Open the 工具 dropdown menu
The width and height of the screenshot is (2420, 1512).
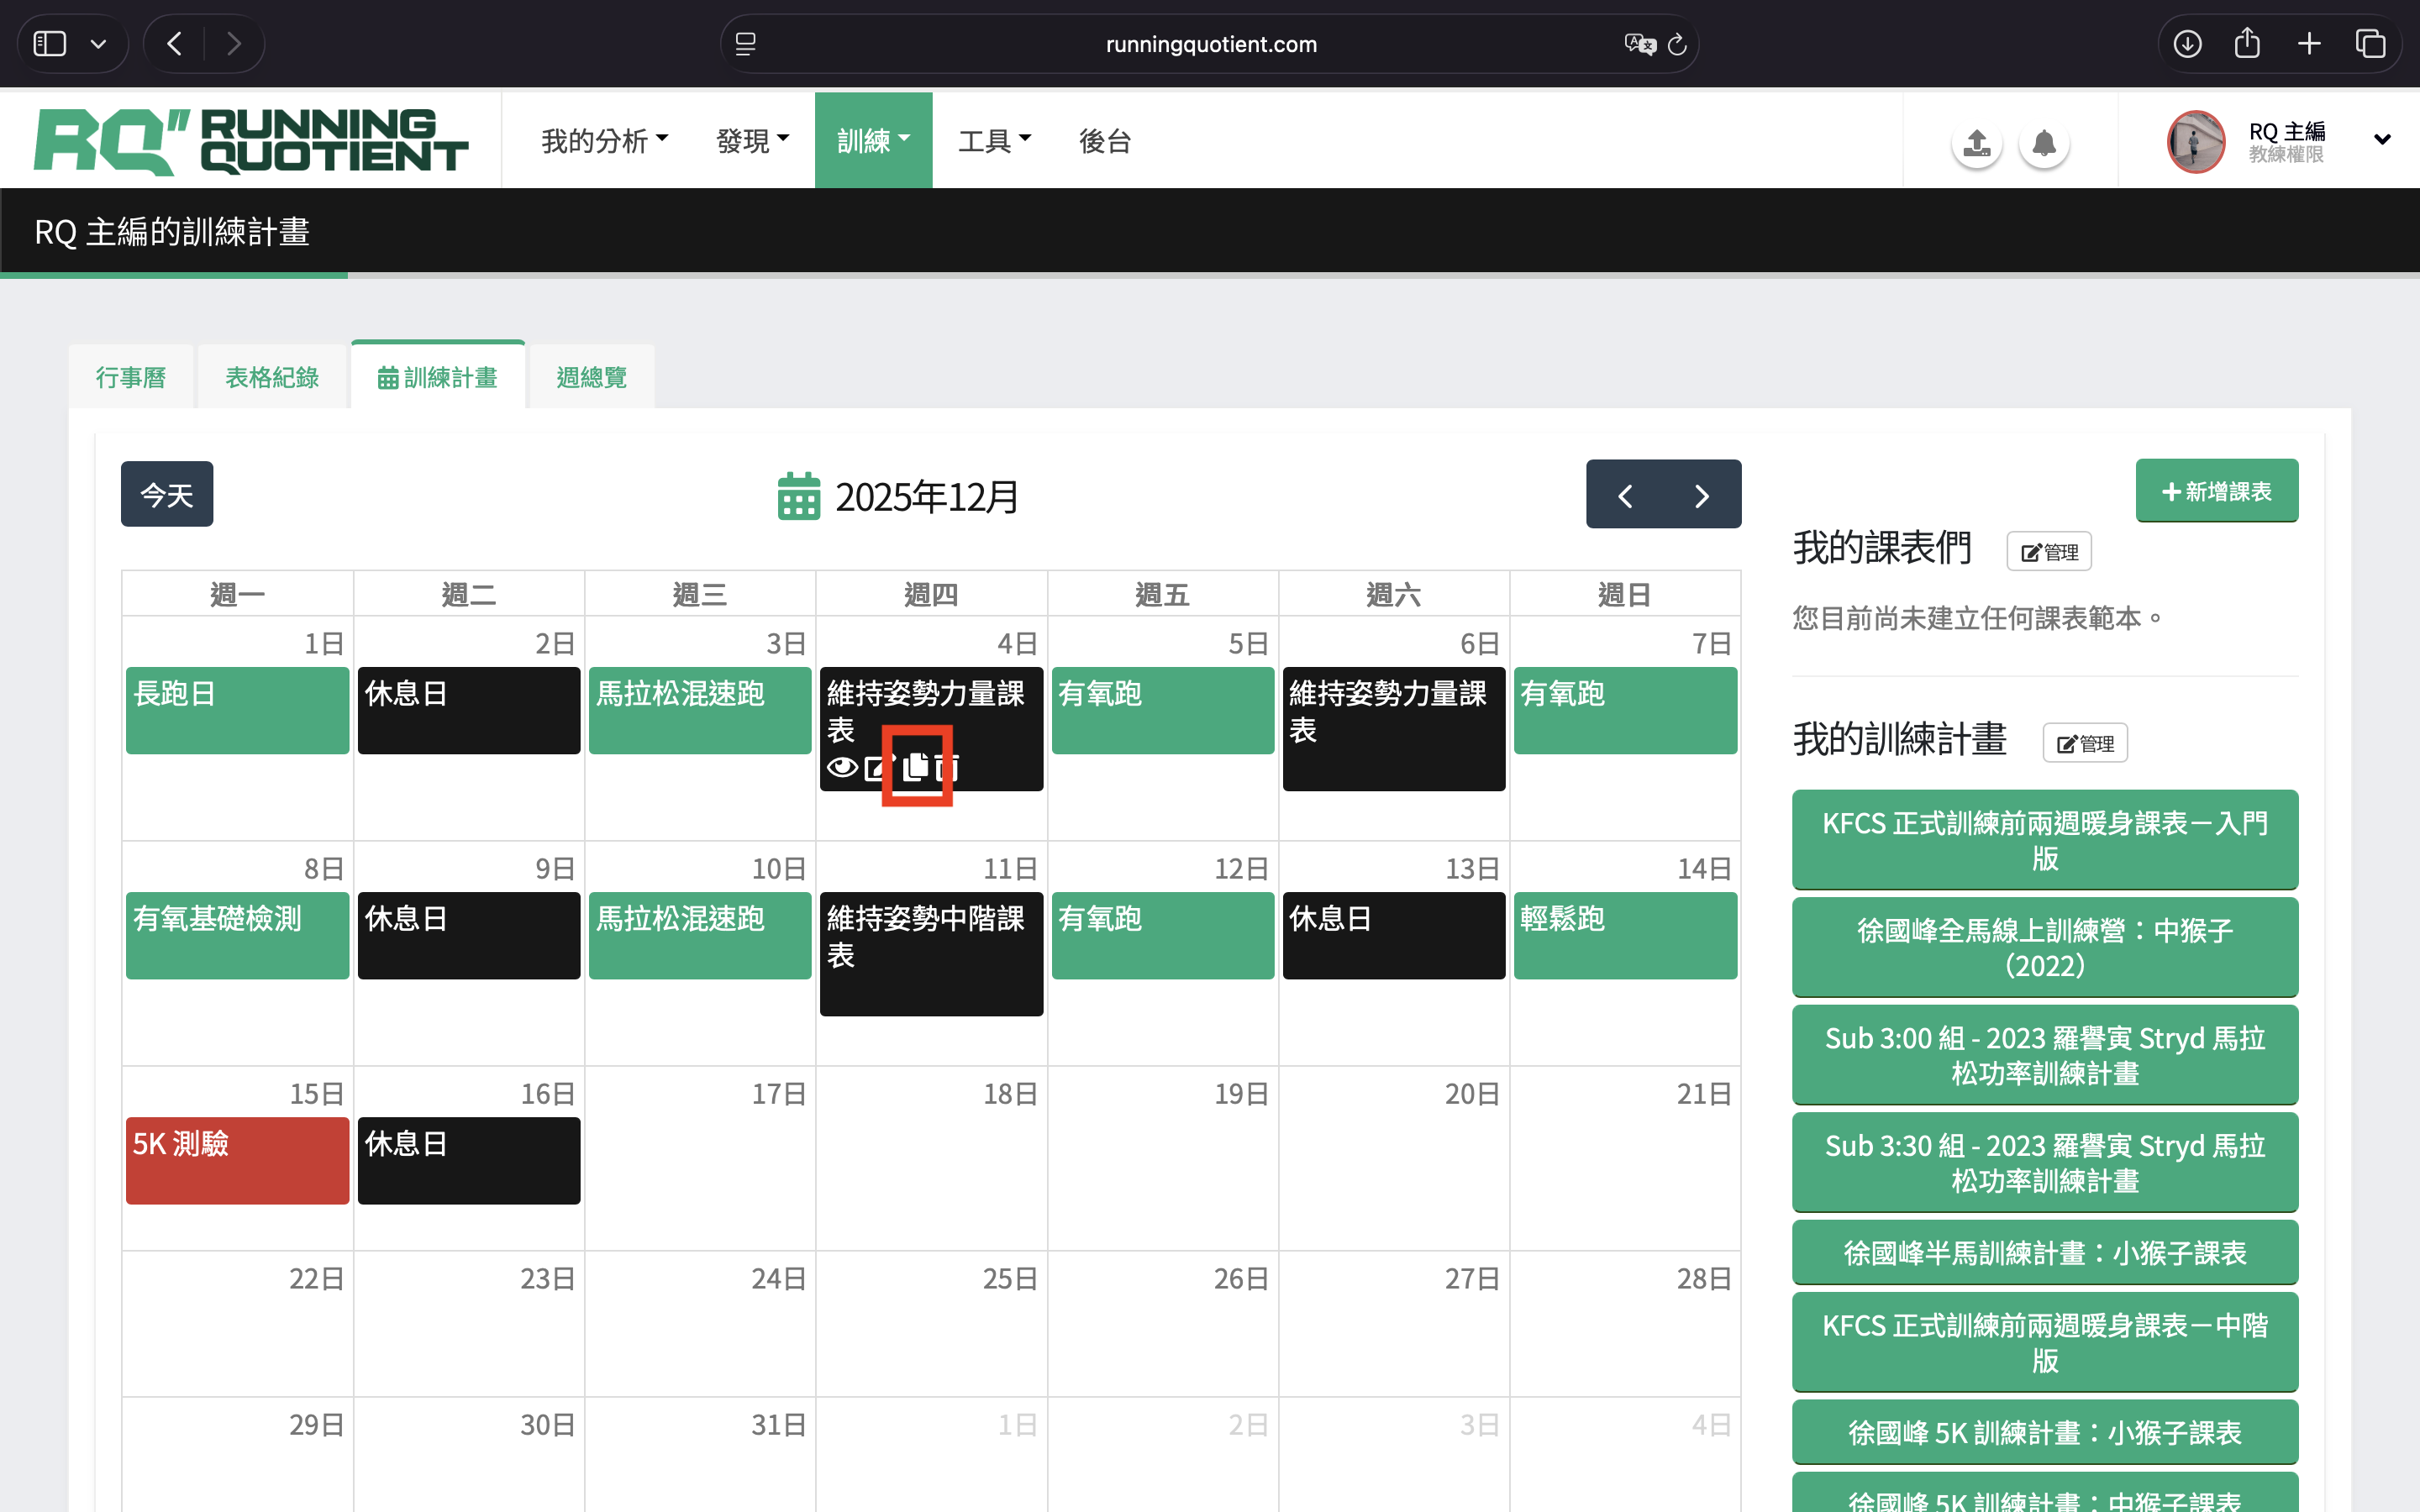pyautogui.click(x=994, y=141)
